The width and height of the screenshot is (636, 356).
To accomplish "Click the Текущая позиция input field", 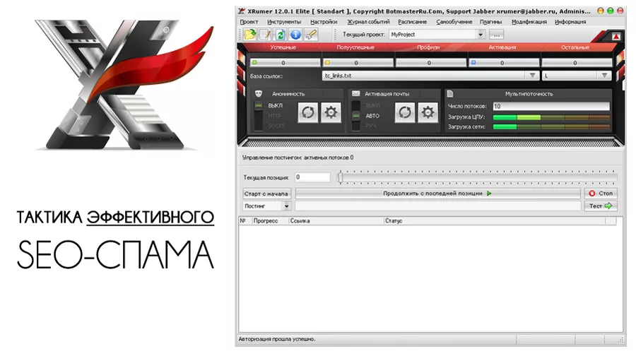I will pyautogui.click(x=312, y=177).
